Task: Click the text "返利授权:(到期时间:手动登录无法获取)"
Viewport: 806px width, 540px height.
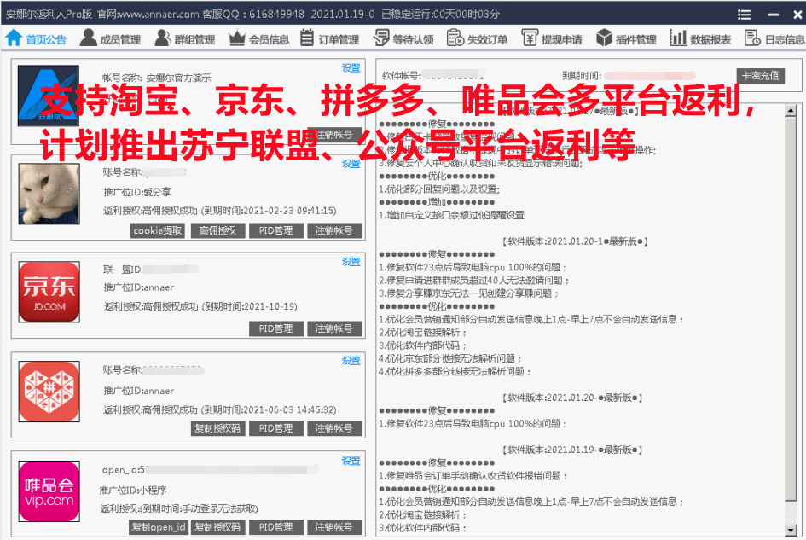Action: 179,508
